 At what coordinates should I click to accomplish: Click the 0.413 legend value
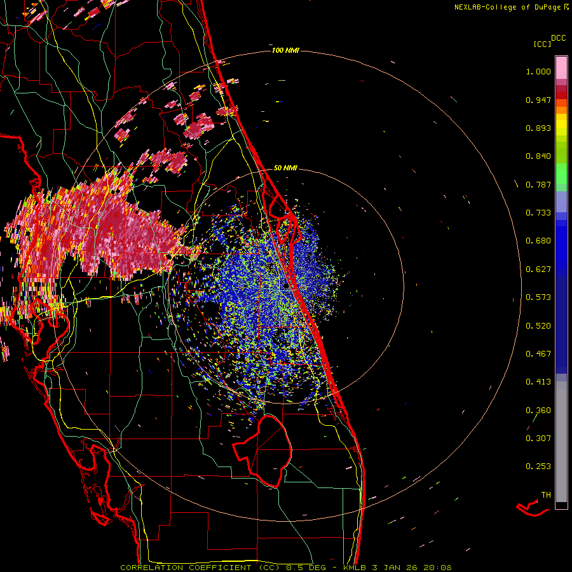[x=538, y=382]
